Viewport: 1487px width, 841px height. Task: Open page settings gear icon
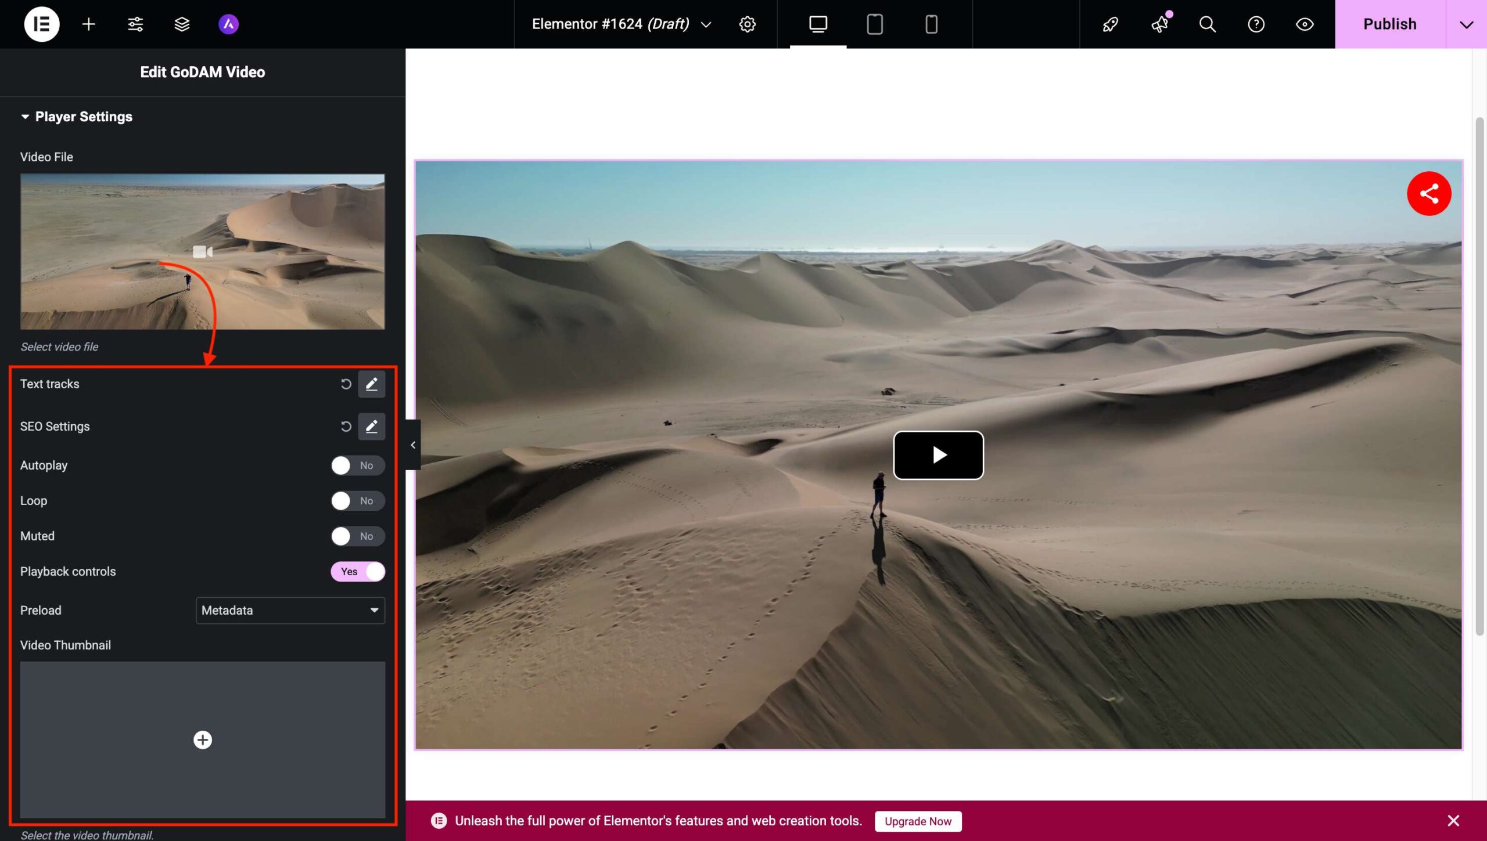pyautogui.click(x=747, y=24)
